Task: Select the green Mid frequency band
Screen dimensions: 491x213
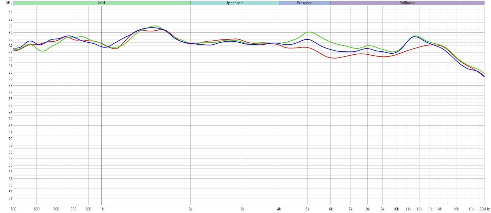Action: (x=101, y=3)
